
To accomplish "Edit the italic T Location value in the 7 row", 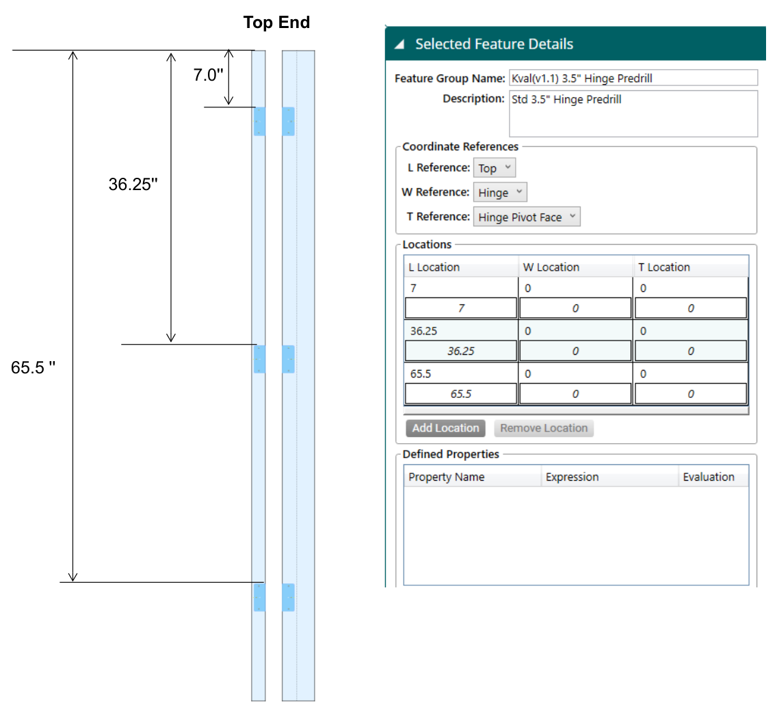I will click(x=691, y=308).
